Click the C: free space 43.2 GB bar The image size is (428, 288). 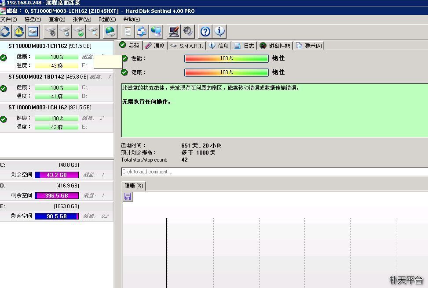point(57,175)
